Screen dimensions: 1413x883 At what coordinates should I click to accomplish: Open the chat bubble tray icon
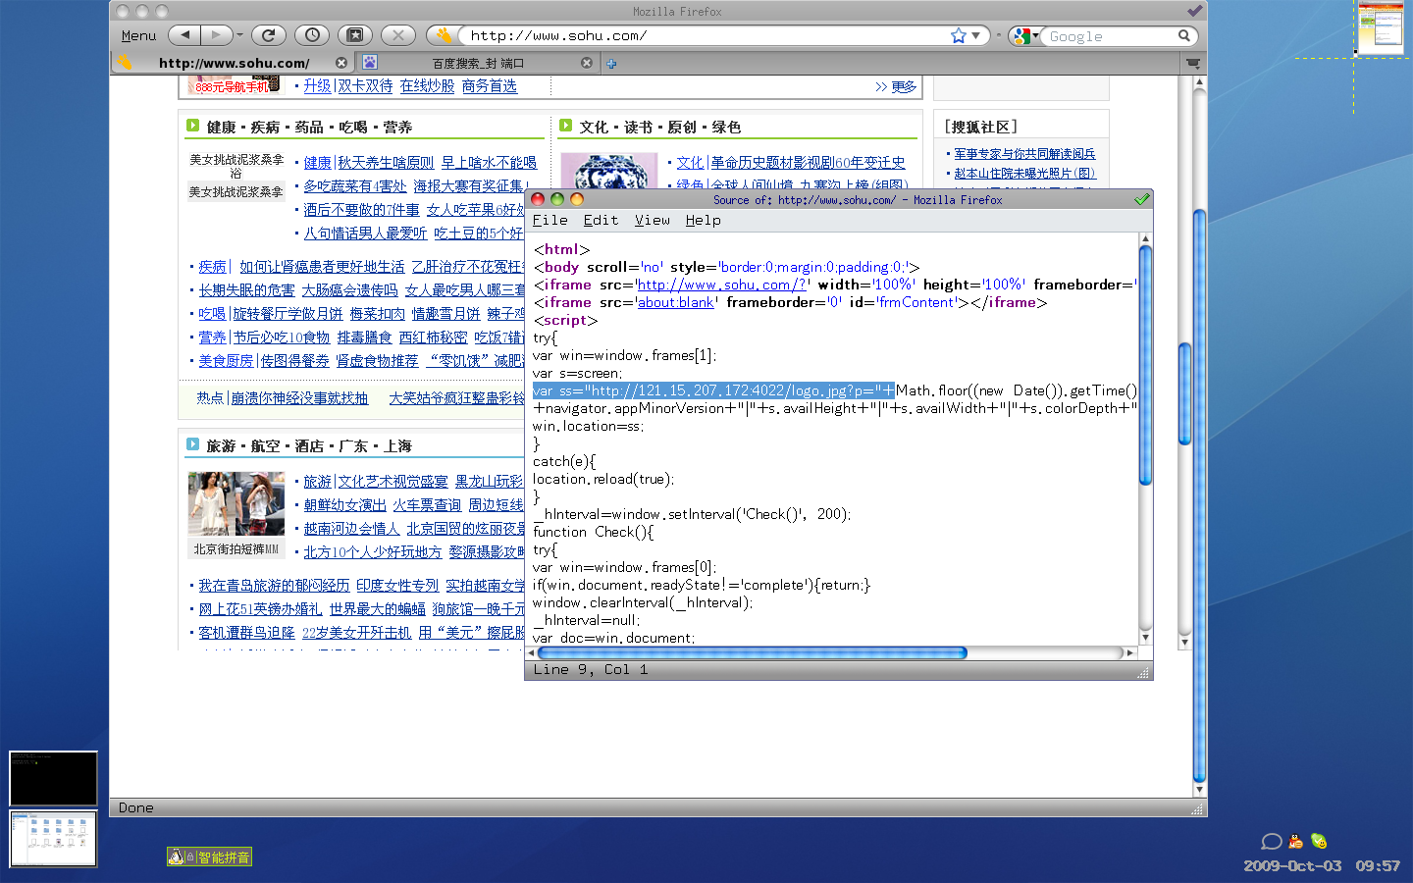(x=1272, y=842)
